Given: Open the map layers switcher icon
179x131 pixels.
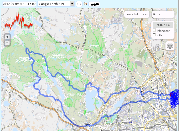Looking at the screenshot, I should coord(170,46).
